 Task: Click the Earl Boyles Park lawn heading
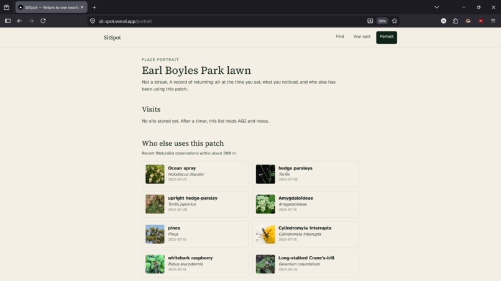pos(196,71)
